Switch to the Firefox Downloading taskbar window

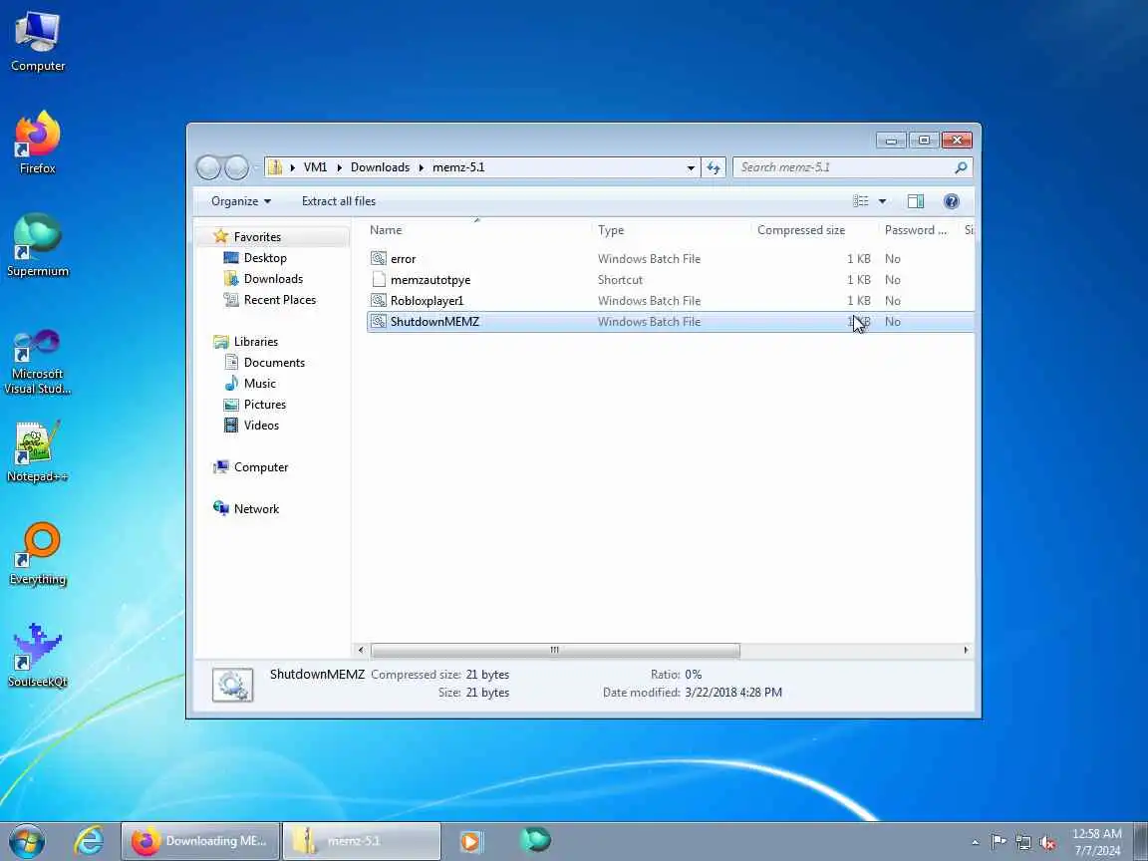pos(200,841)
